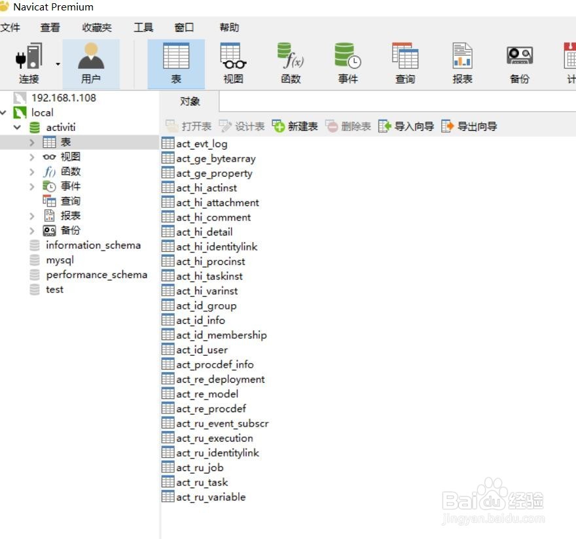Expand the 事件 tree node
The width and height of the screenshot is (576, 539).
pos(32,186)
